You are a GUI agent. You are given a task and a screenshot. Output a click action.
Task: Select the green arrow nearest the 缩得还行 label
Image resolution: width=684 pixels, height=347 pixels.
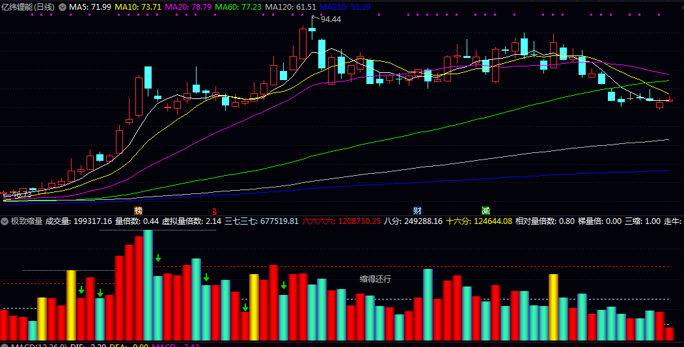click(284, 285)
